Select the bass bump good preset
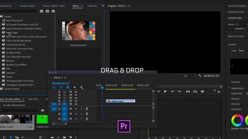The height and width of the screenshot is (139, 248). 14,20
